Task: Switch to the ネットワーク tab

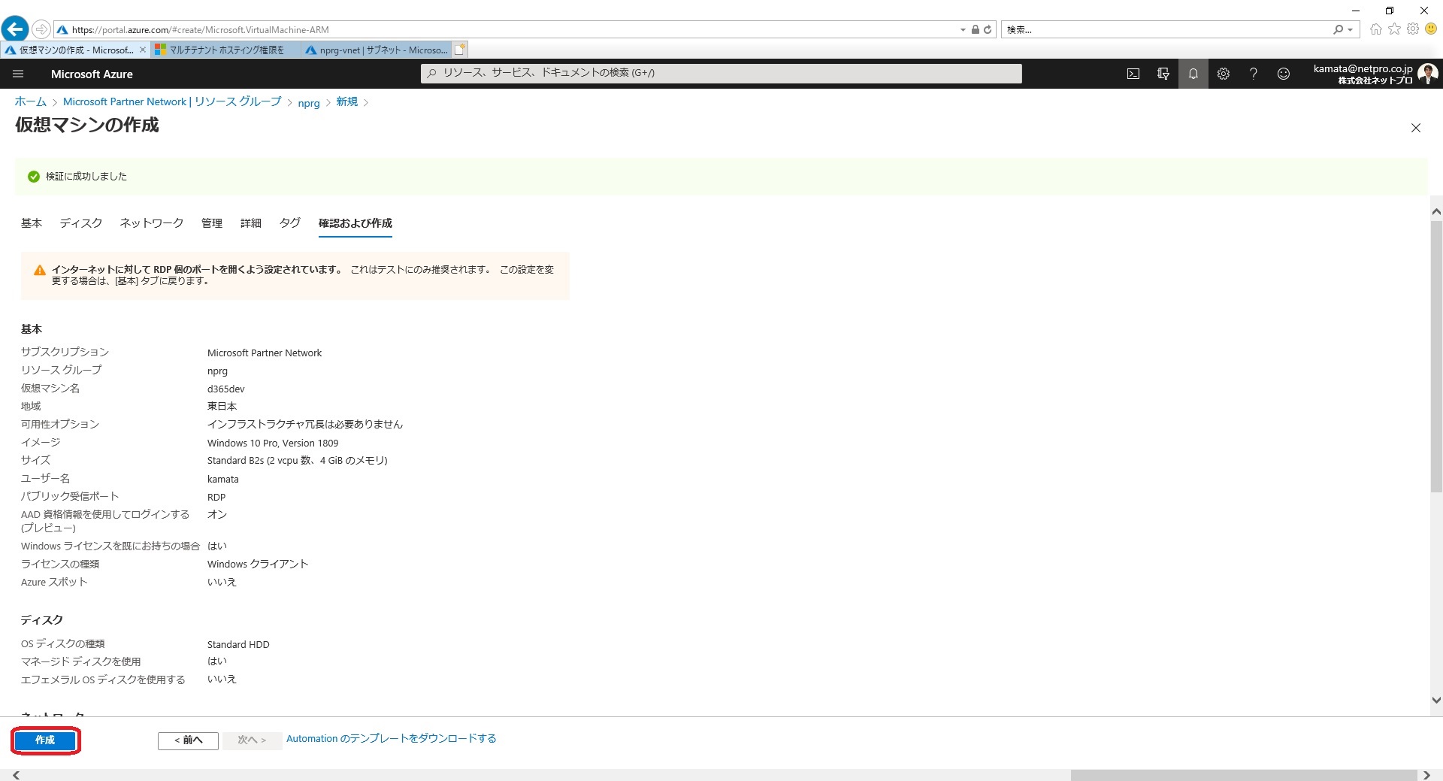Action: [x=151, y=223]
